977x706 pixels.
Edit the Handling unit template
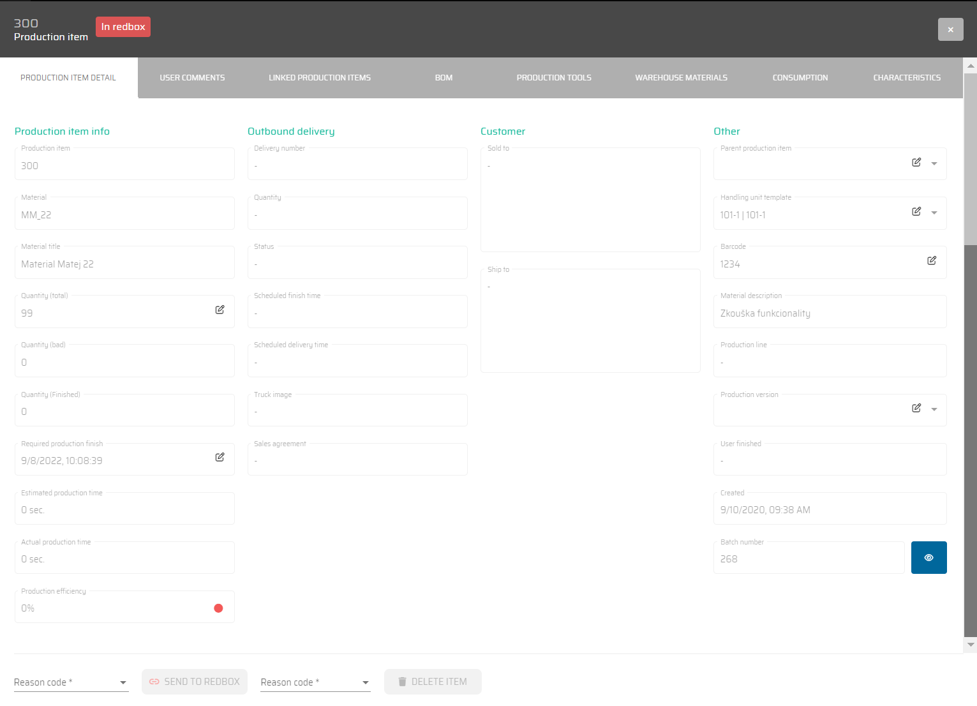(916, 211)
